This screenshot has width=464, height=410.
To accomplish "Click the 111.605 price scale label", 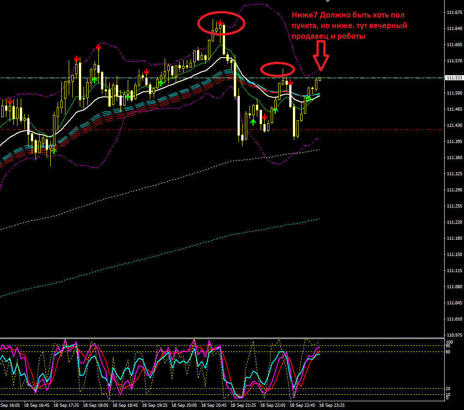I will 454,45.
